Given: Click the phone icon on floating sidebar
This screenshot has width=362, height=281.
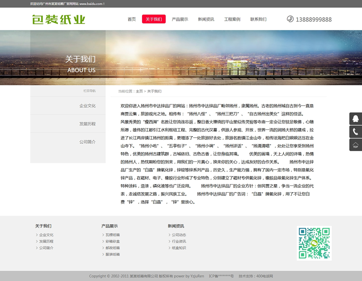Looking at the screenshot, I should point(356,132).
